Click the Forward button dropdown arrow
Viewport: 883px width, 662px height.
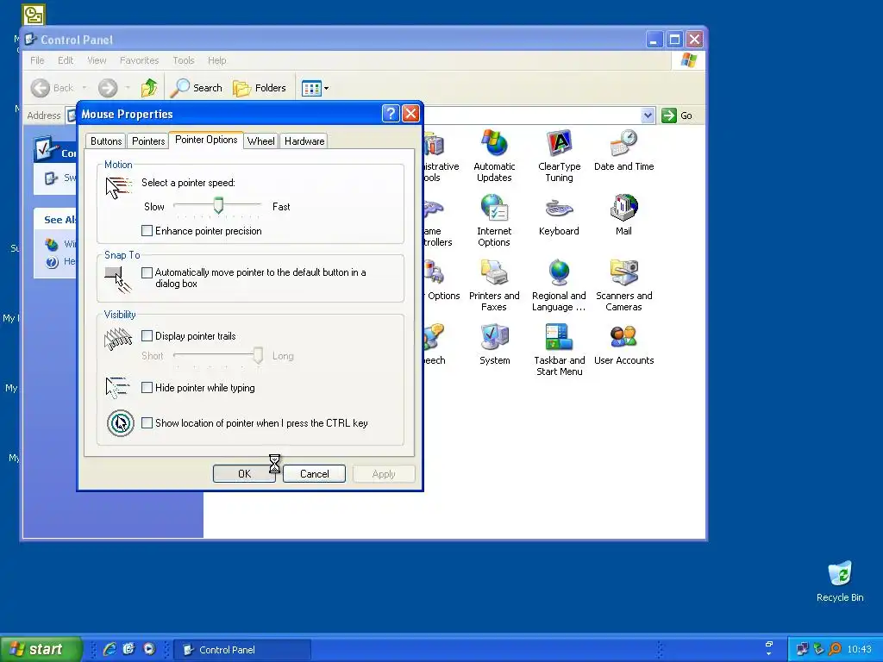[128, 88]
